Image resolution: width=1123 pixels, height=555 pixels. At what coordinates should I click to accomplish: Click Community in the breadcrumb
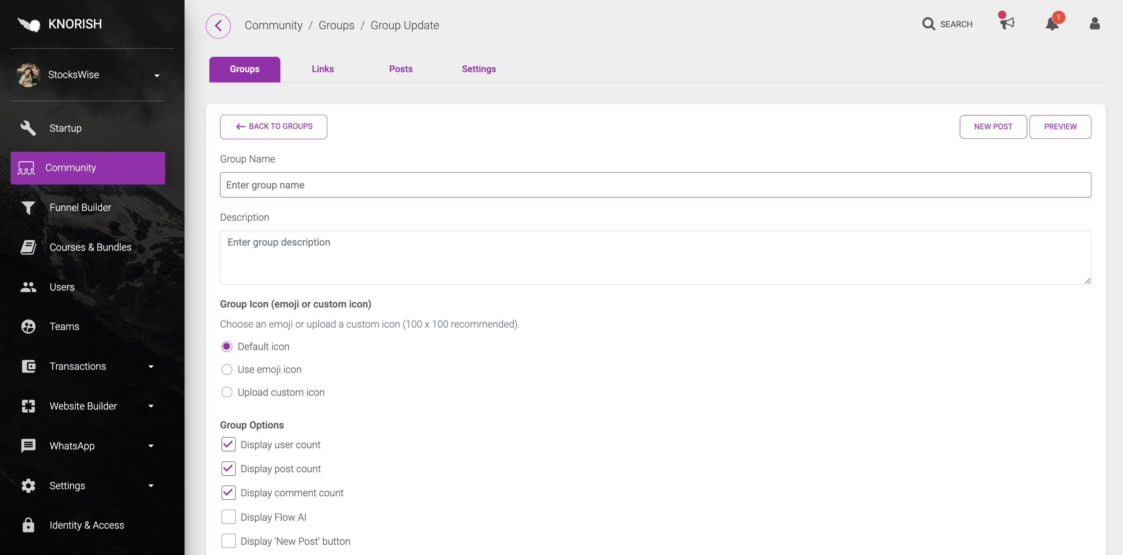(273, 25)
